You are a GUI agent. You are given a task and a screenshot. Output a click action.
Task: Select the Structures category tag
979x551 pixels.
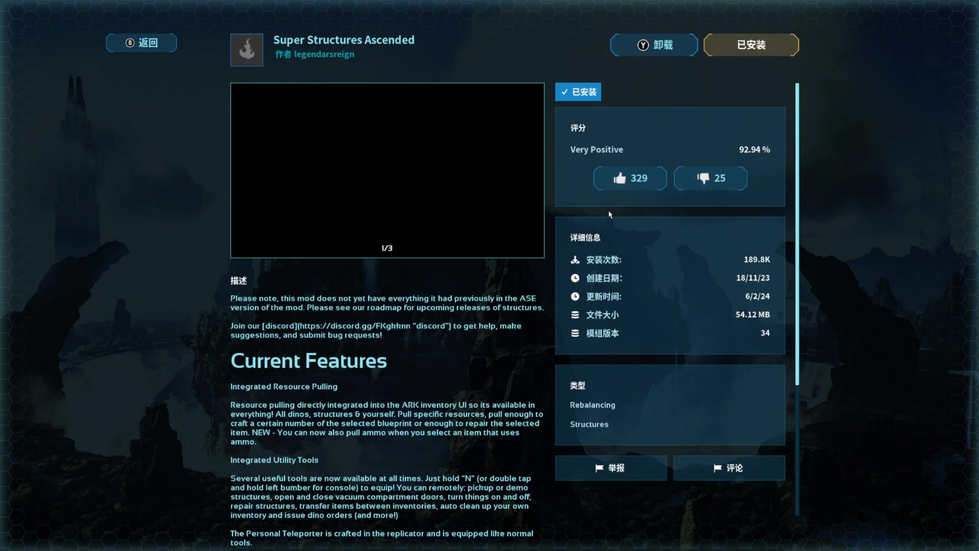(589, 424)
